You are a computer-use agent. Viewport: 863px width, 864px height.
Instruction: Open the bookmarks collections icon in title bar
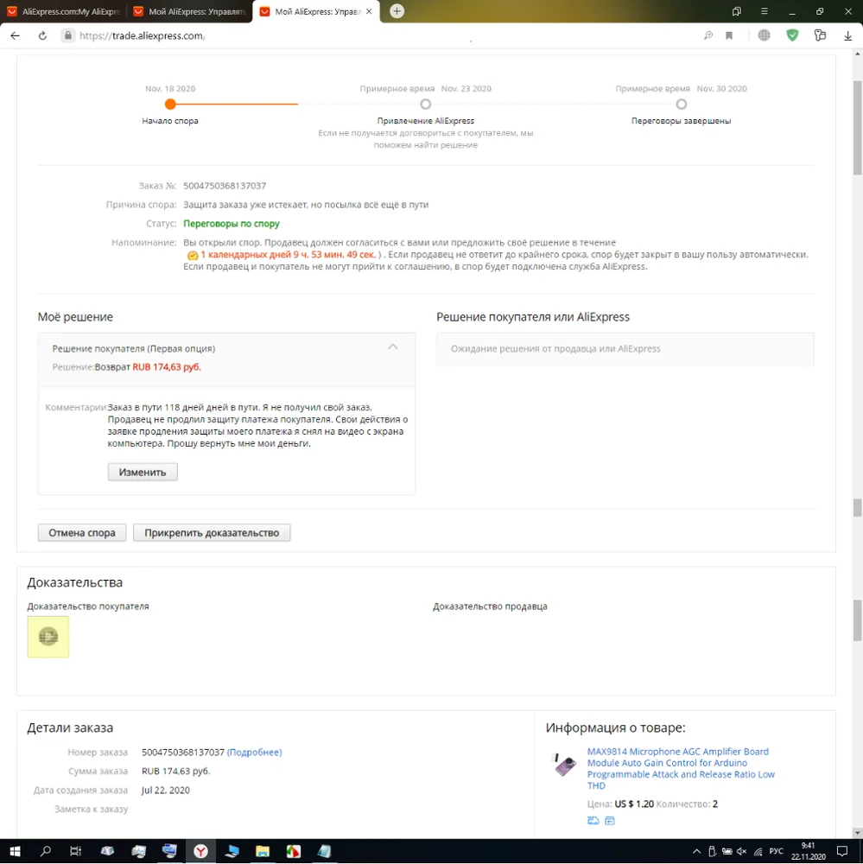click(x=736, y=11)
